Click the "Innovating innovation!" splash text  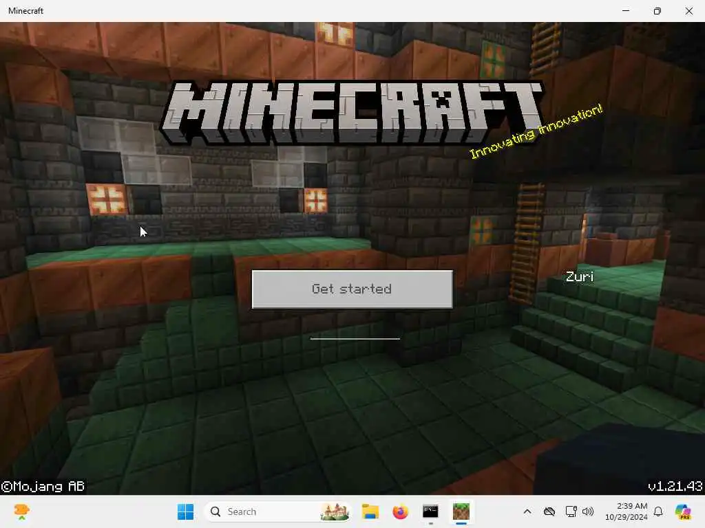536,131
